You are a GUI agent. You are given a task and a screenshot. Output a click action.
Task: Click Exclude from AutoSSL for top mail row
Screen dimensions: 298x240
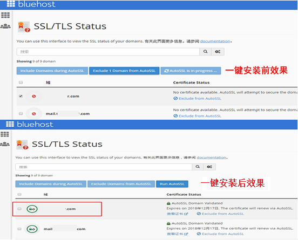pos(197,116)
